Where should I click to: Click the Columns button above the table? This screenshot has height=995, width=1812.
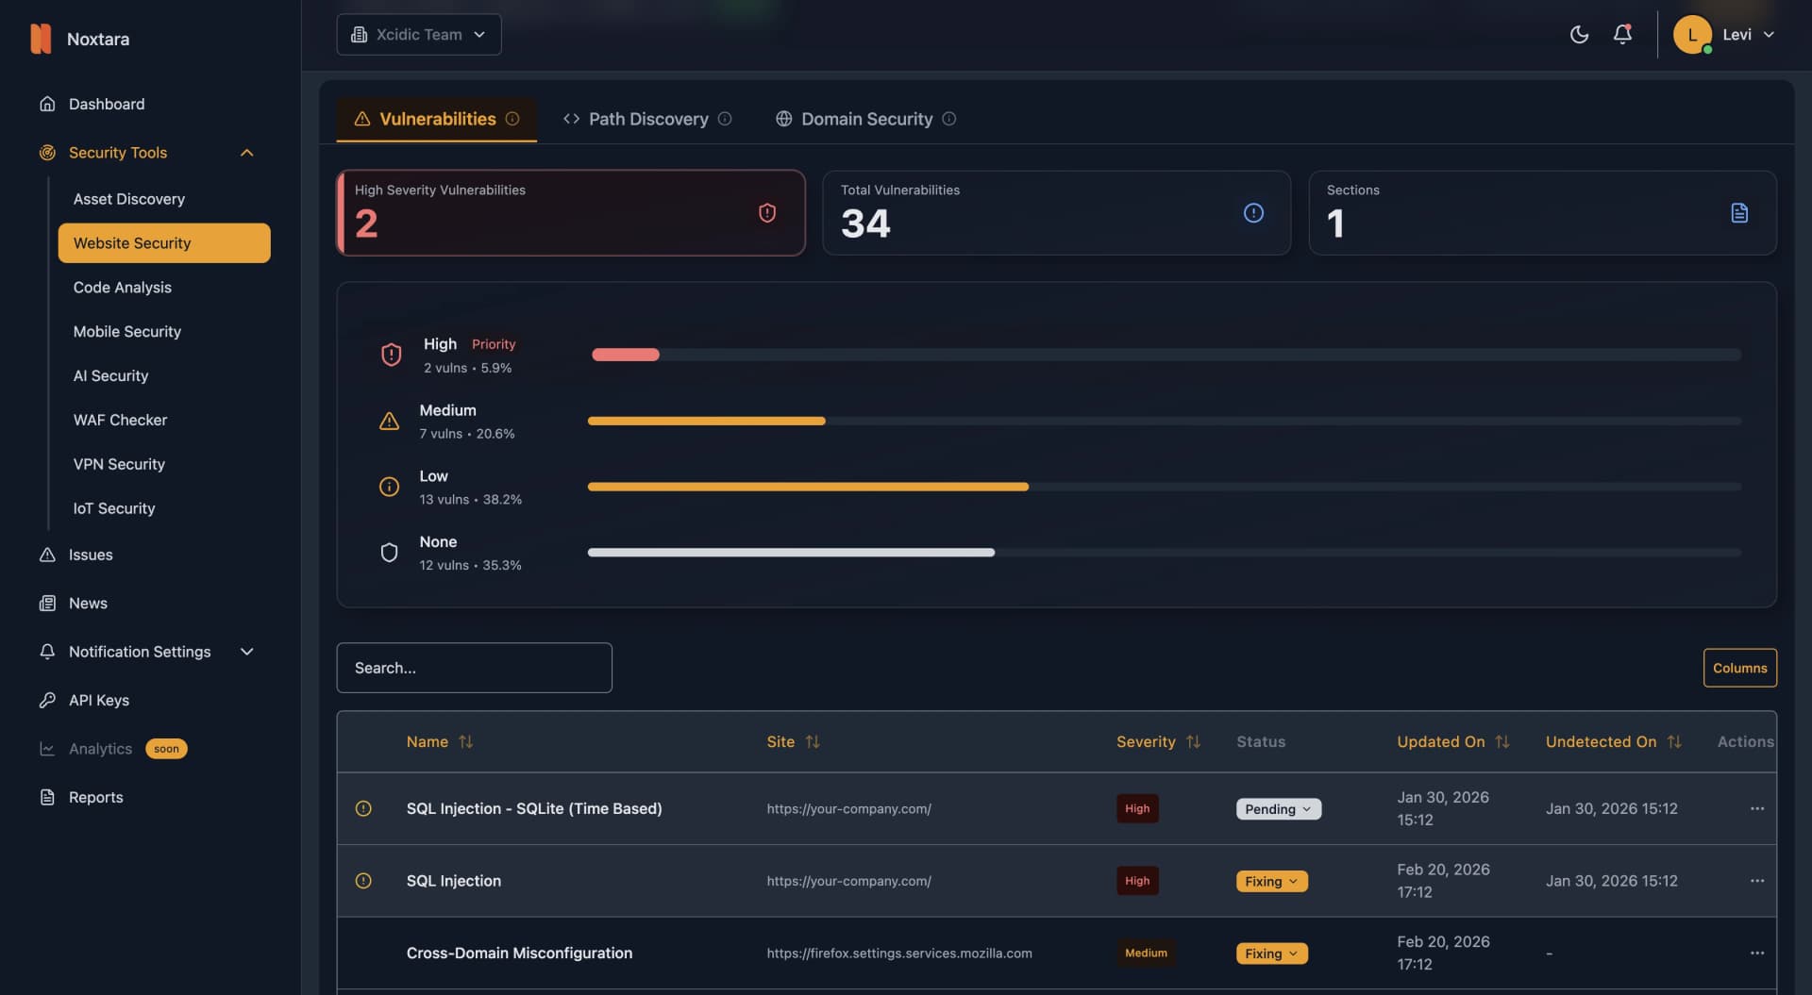point(1739,667)
